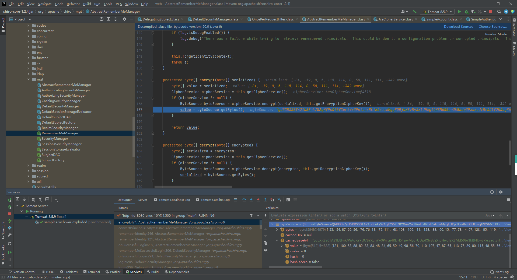
Task: Click the Evaluate expression input field
Action: (377, 215)
